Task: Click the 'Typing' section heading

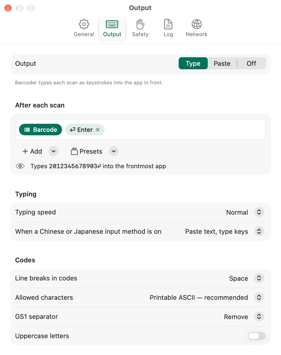Action: click(26, 194)
